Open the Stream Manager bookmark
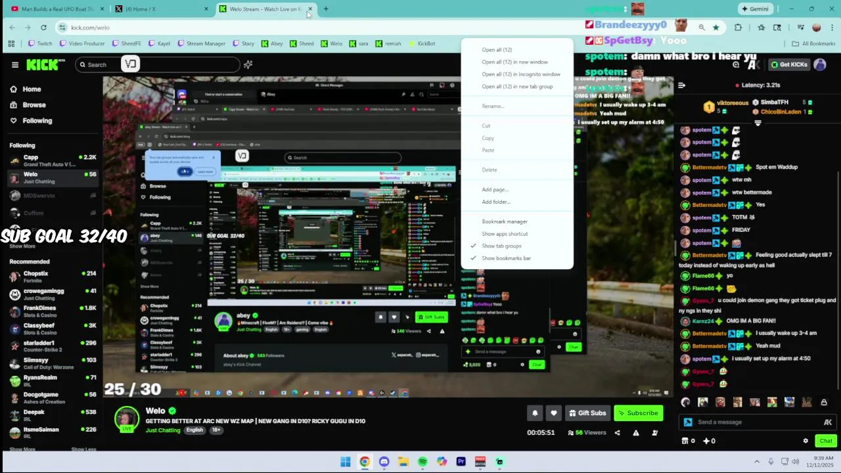Image resolution: width=841 pixels, height=473 pixels. [201, 44]
